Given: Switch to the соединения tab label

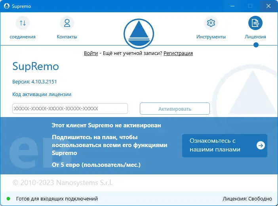Looking at the screenshot, I should (x=23, y=37).
